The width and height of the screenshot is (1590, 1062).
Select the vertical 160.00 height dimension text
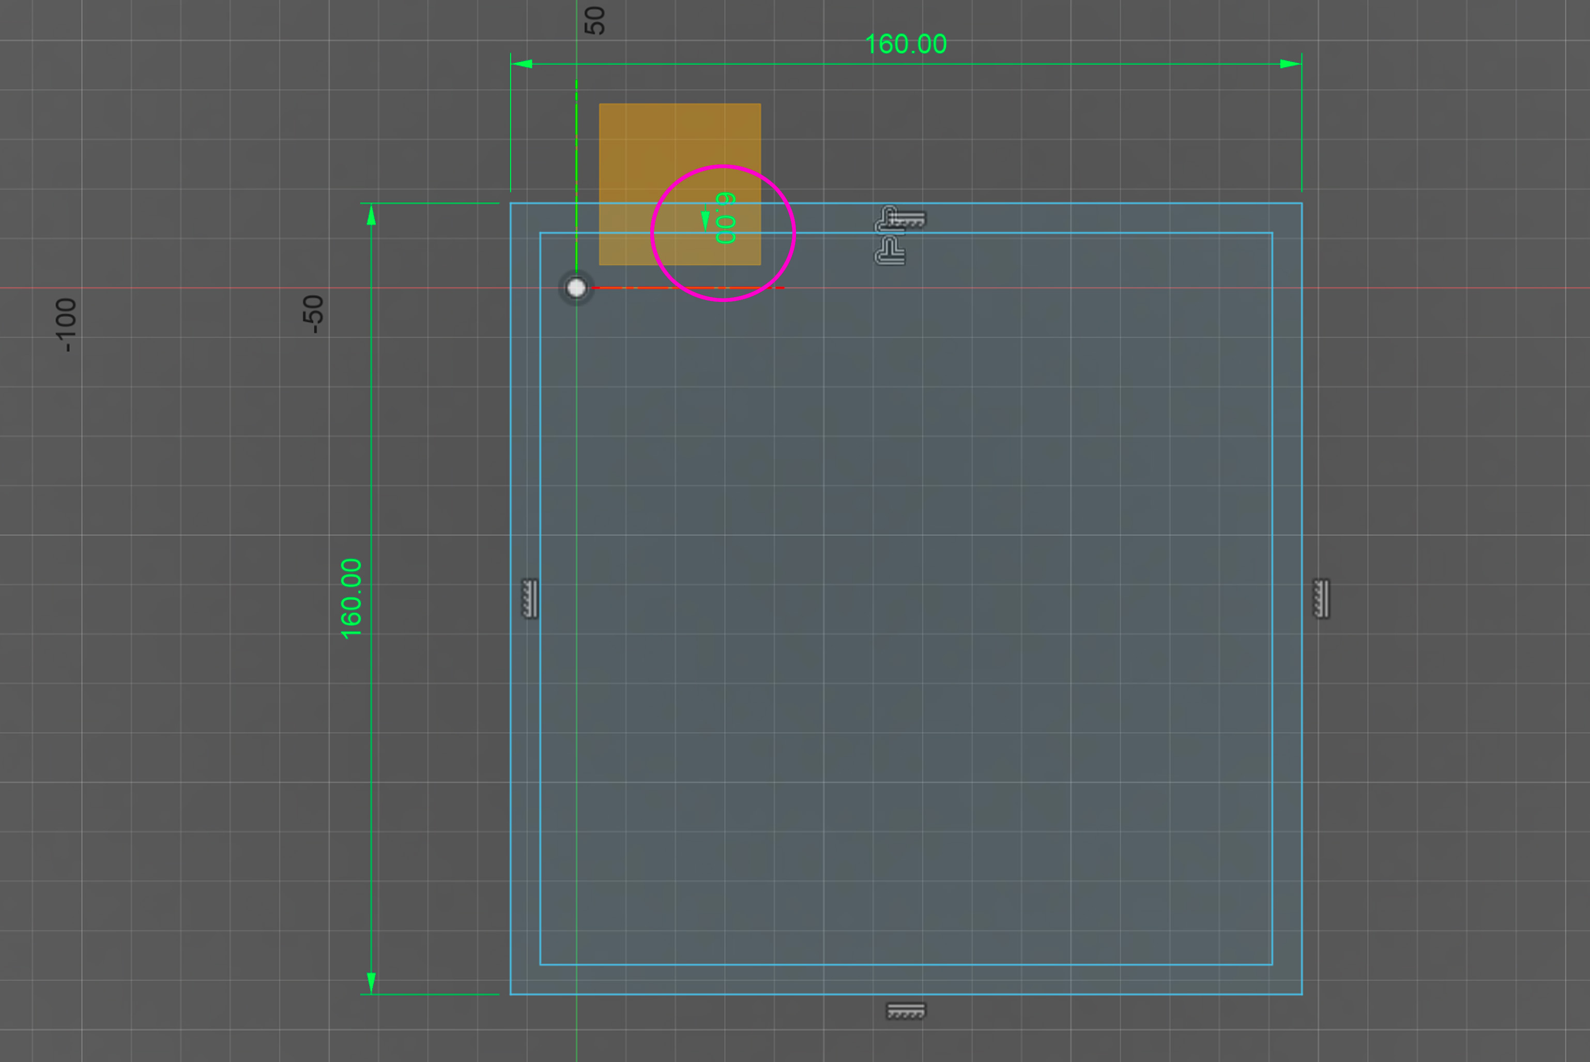click(x=351, y=599)
